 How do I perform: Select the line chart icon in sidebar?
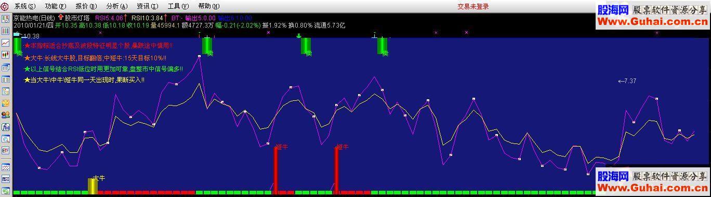click(5, 43)
